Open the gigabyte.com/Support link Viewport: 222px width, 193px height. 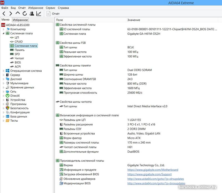[x=149, y=174]
